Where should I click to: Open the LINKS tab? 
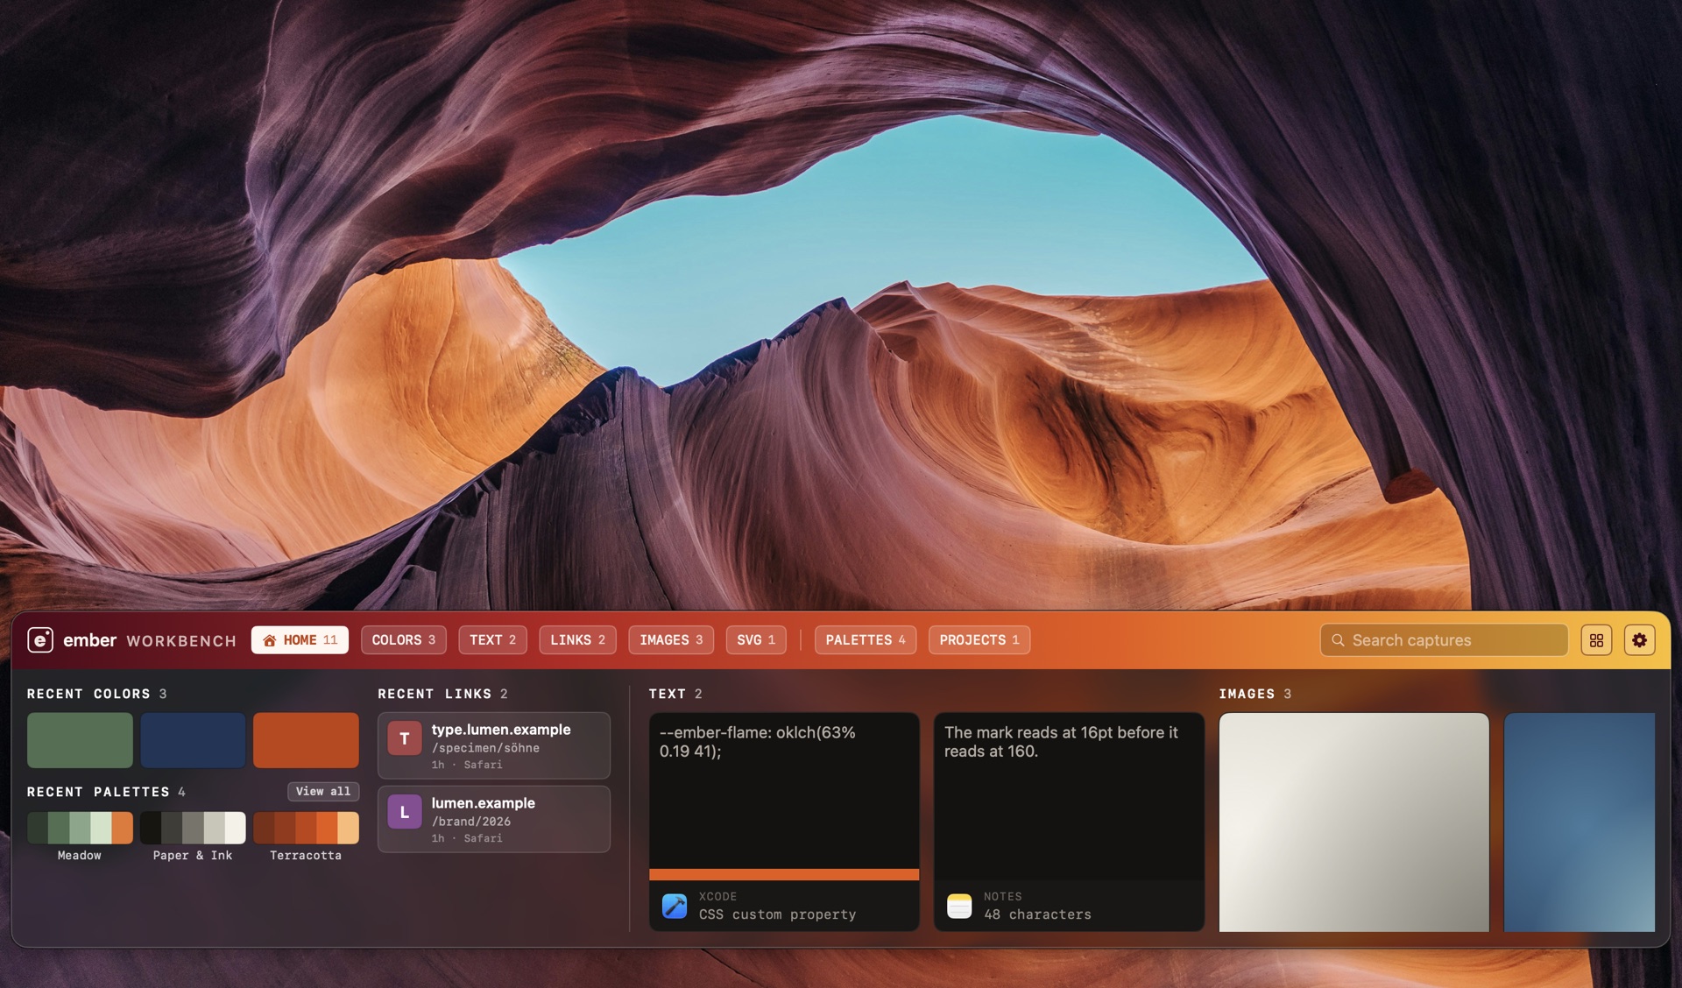[577, 640]
